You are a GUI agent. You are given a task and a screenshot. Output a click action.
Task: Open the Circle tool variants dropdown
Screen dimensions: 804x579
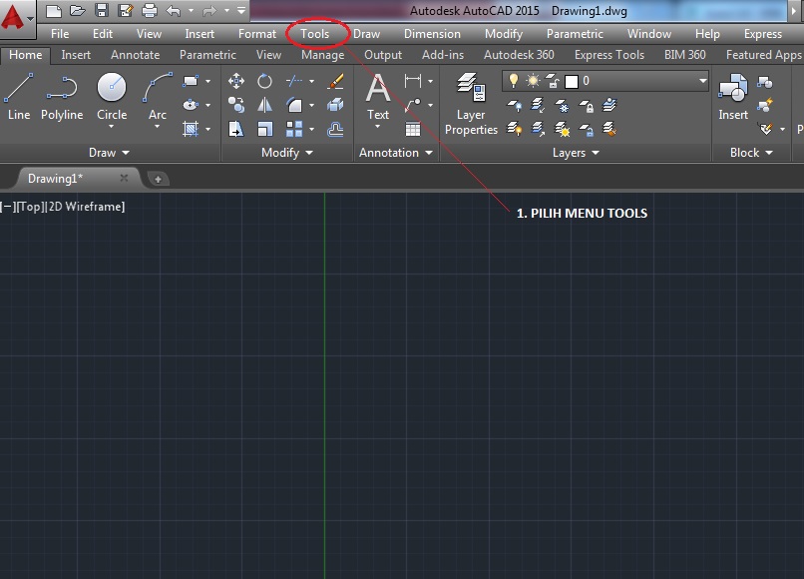coord(112,126)
